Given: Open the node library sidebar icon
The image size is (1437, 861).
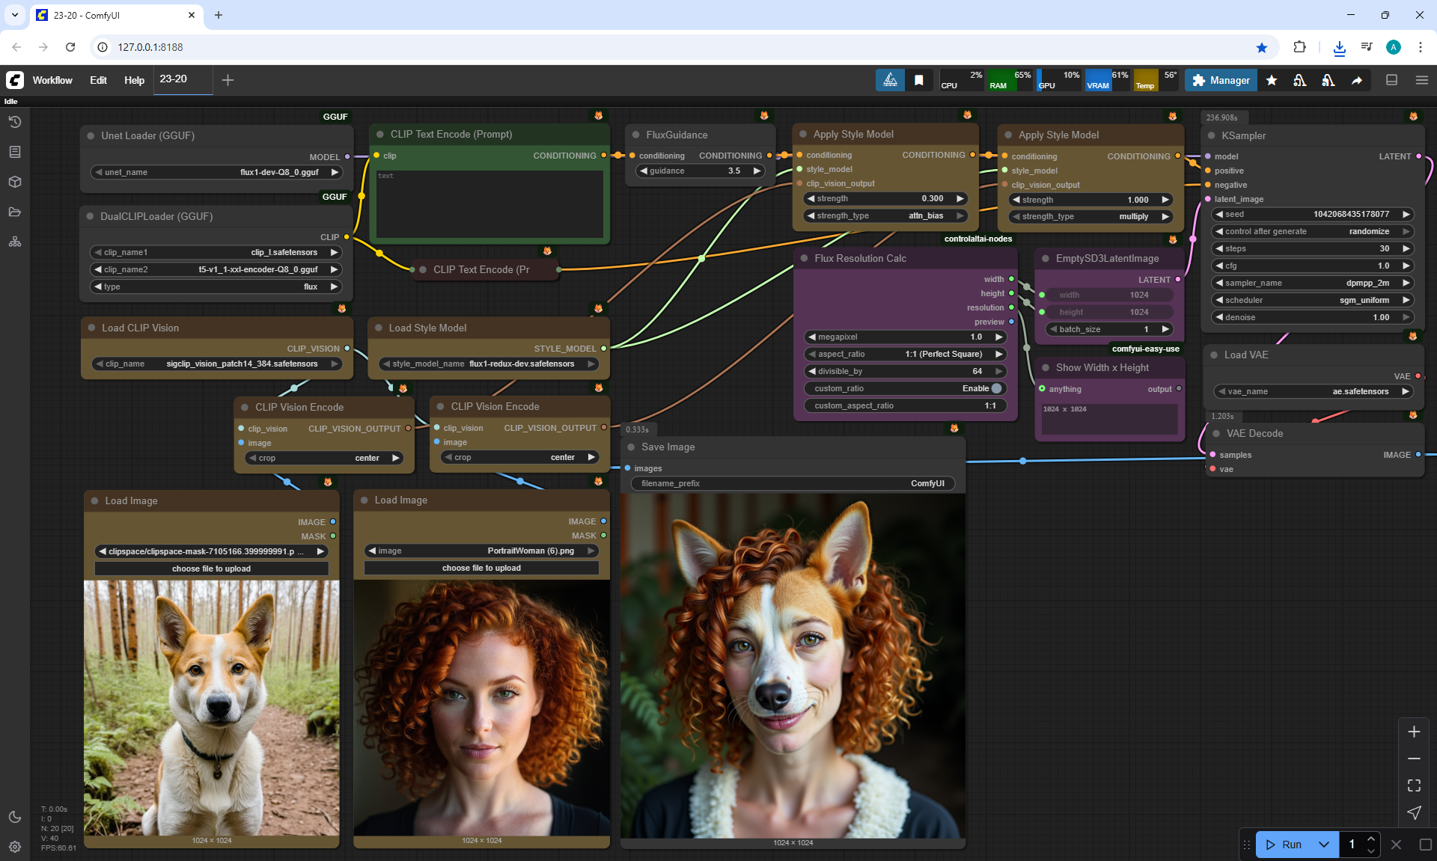Looking at the screenshot, I should pos(15,152).
